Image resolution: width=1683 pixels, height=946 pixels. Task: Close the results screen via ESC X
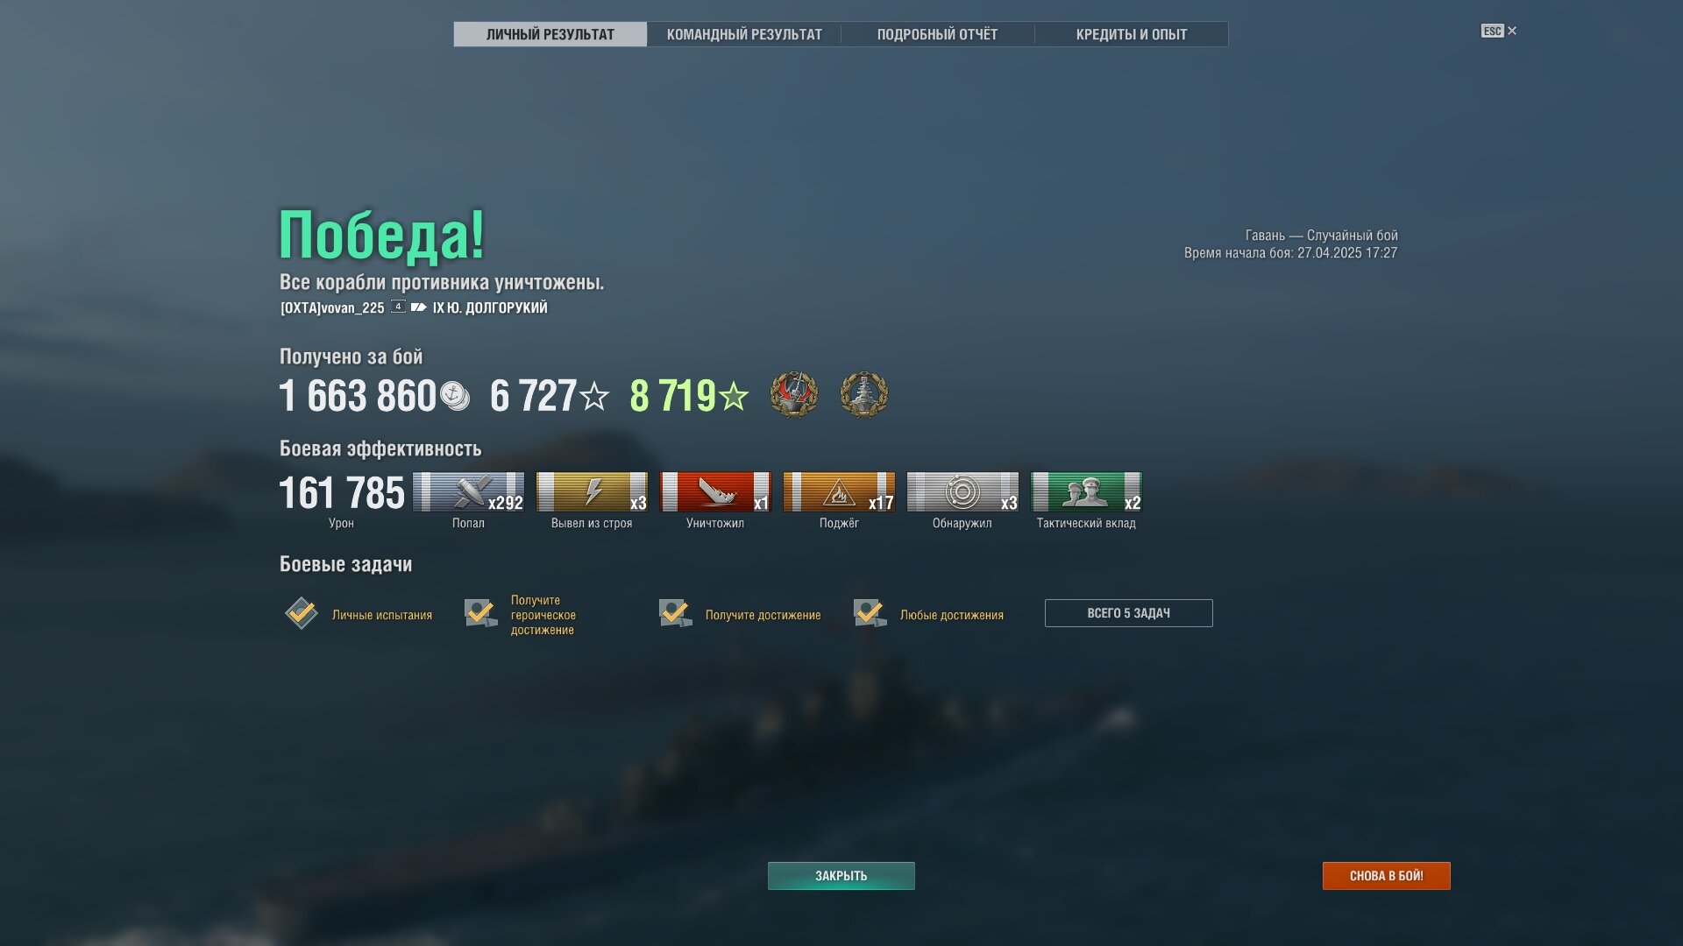point(1499,31)
